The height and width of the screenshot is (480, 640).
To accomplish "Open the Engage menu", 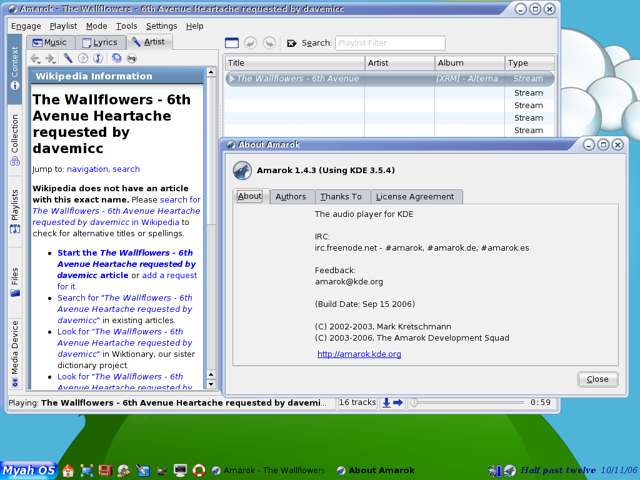I will pos(26,26).
